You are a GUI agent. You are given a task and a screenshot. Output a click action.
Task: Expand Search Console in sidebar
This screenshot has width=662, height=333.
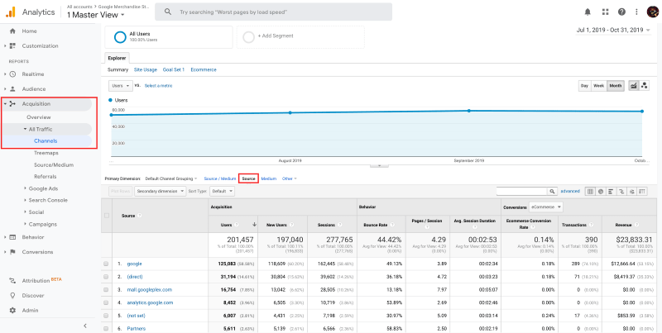pos(48,200)
